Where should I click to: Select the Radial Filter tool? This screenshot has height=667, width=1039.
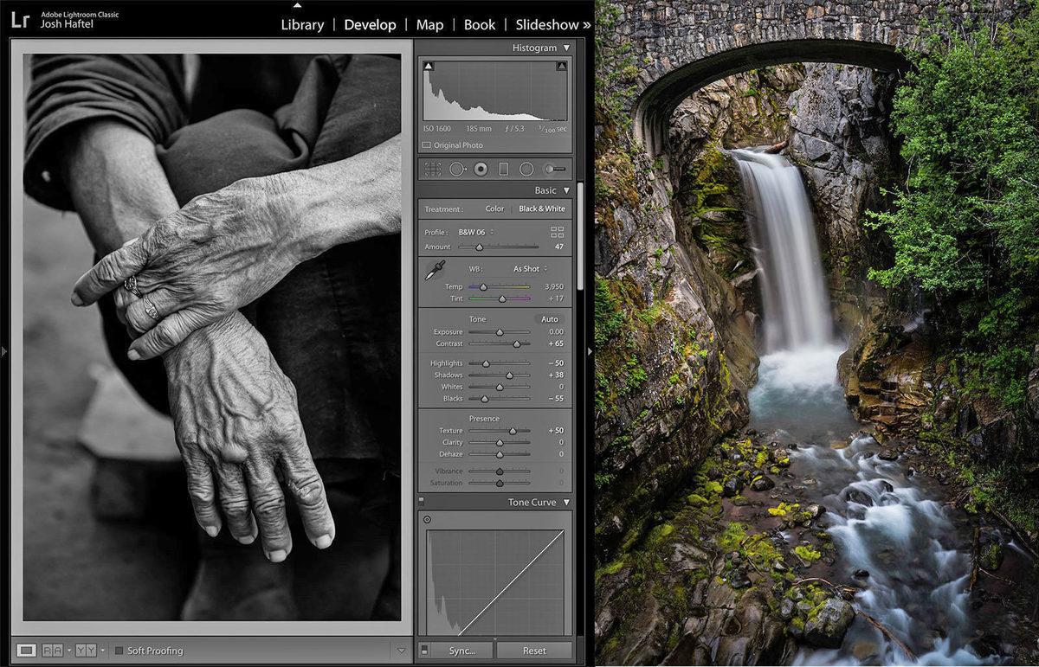coord(526,169)
